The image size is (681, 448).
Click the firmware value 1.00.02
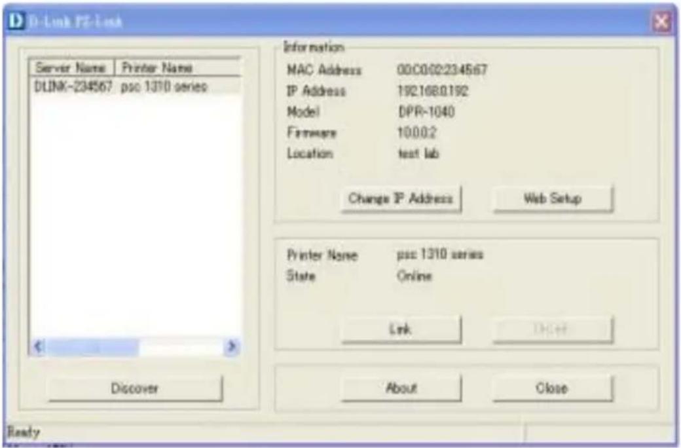(x=417, y=132)
